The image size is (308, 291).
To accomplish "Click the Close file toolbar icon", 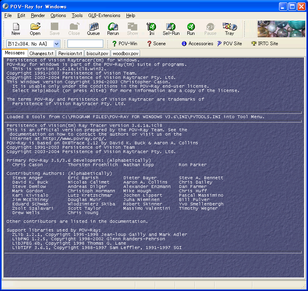I will click(x=74, y=29).
